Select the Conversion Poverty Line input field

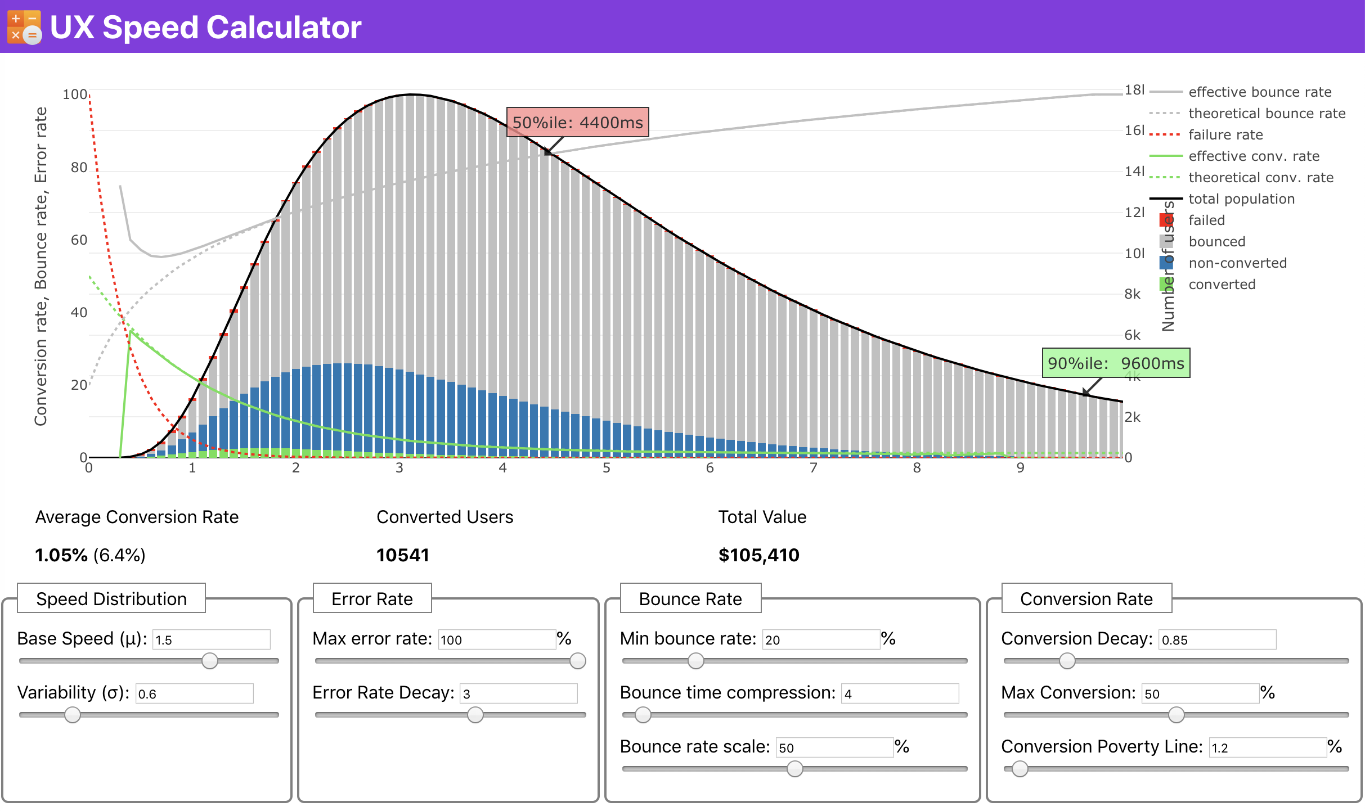(x=1267, y=747)
